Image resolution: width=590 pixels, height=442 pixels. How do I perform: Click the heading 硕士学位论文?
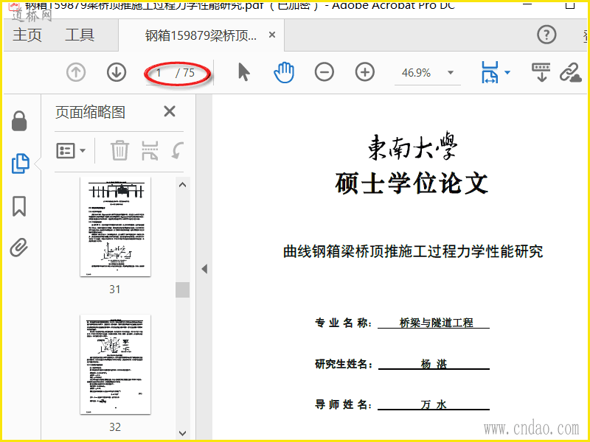[x=412, y=183]
